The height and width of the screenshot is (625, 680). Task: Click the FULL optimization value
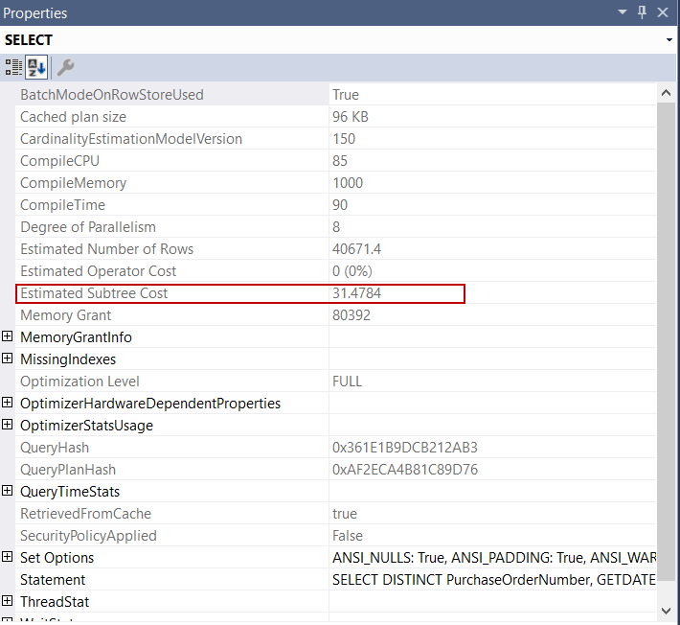(x=347, y=382)
